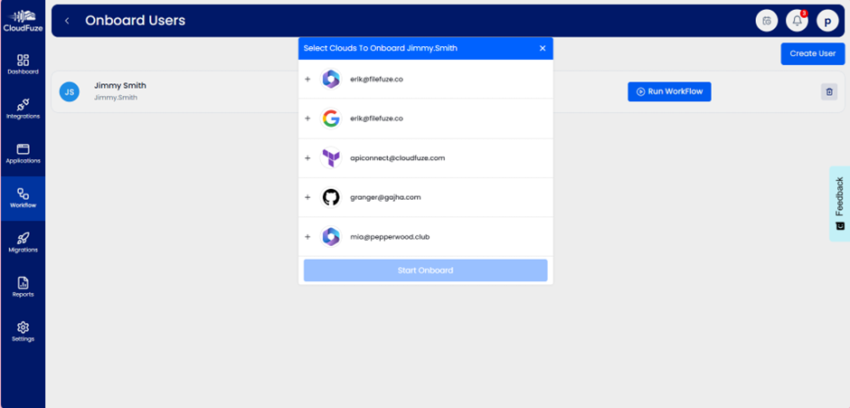Open the Dashboard sidebar item
This screenshot has width=850, height=408.
[23, 64]
